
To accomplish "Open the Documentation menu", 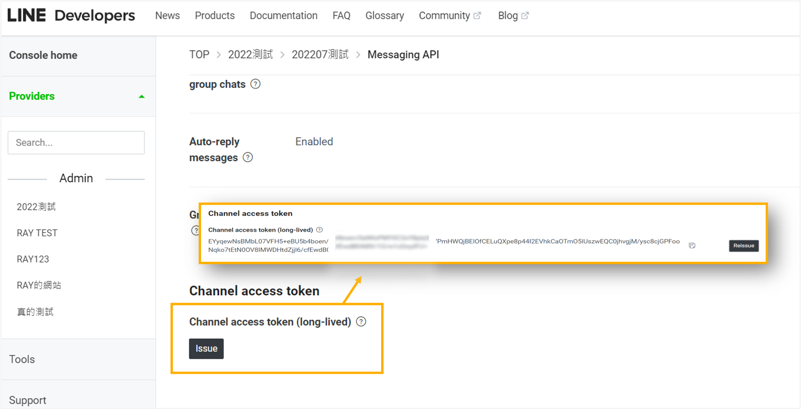I will tap(283, 16).
